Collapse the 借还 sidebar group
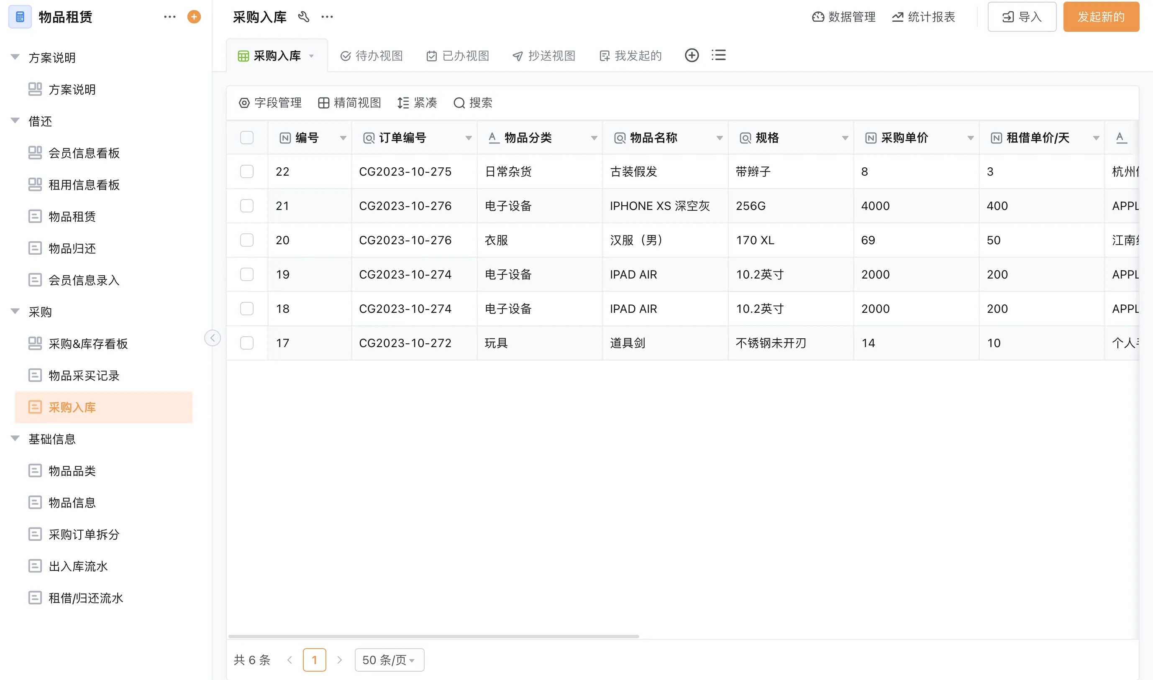The image size is (1153, 680). click(x=15, y=121)
